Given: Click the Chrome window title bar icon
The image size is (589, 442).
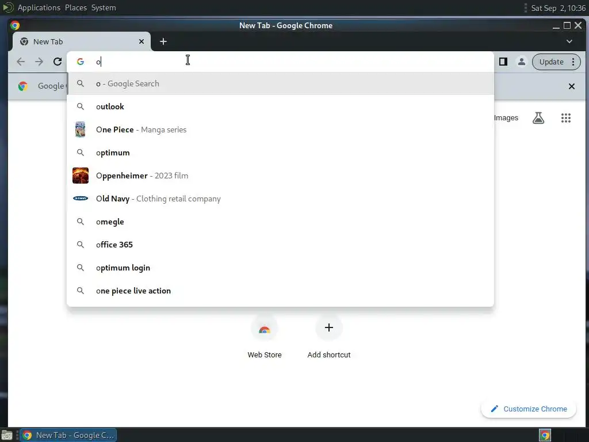Looking at the screenshot, I should point(15,25).
